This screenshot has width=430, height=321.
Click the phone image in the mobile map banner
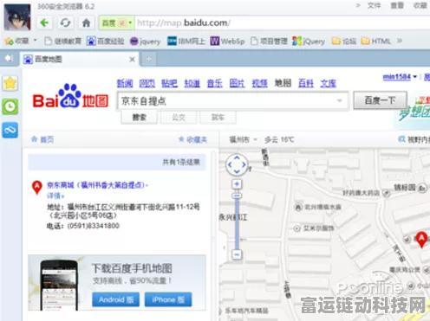(59, 286)
